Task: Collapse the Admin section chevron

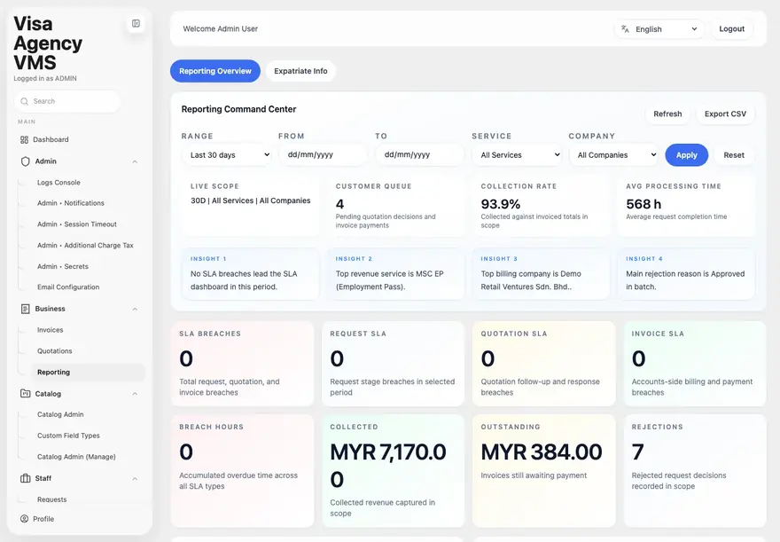Action: coord(135,161)
